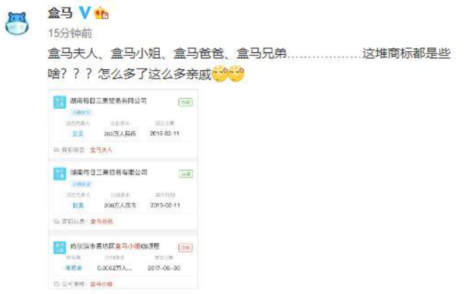The width and height of the screenshot is (474, 294).
Task: Click the blue V verified badge
Action: tap(85, 13)
